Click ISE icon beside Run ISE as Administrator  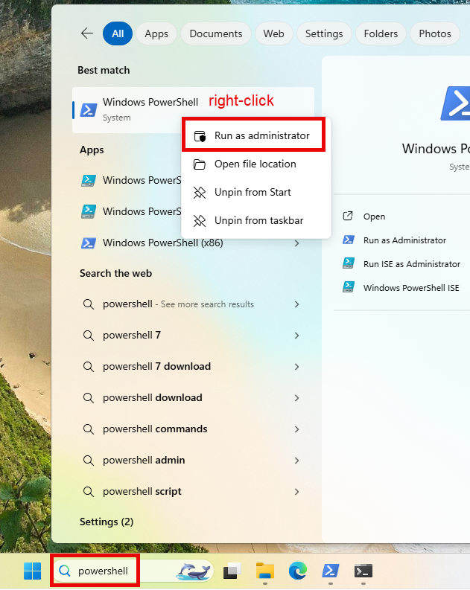[x=349, y=263]
